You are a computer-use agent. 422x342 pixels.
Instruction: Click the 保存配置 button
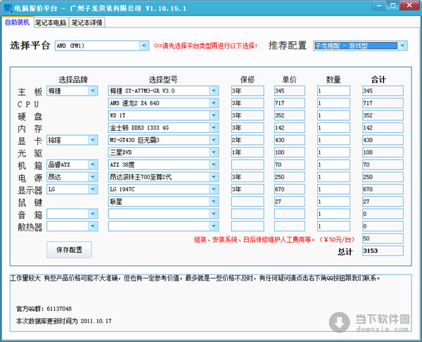(x=69, y=250)
